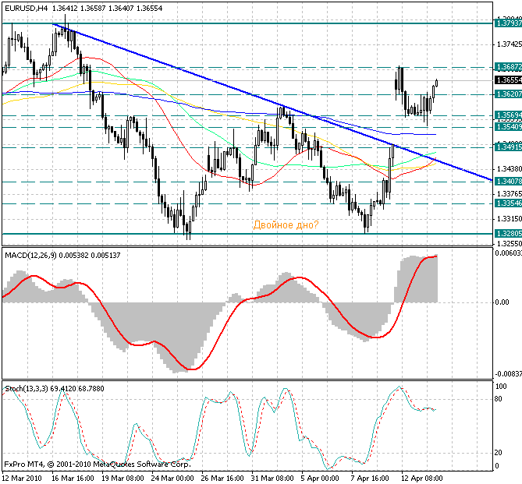
Task: Click the 1.34915 price level label
Action: coord(509,147)
